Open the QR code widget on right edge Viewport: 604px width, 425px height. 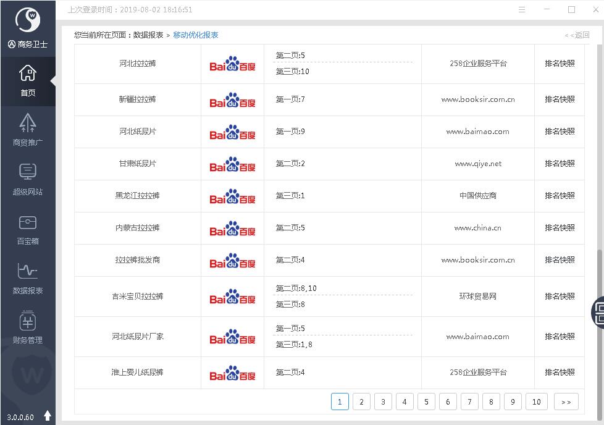598,312
